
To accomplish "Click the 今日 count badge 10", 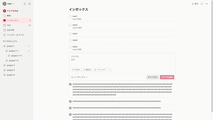I will pos(30,25).
